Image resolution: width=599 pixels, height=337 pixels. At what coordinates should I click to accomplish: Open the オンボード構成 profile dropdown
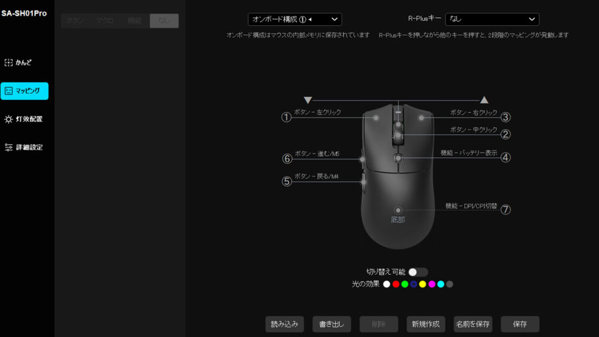295,19
